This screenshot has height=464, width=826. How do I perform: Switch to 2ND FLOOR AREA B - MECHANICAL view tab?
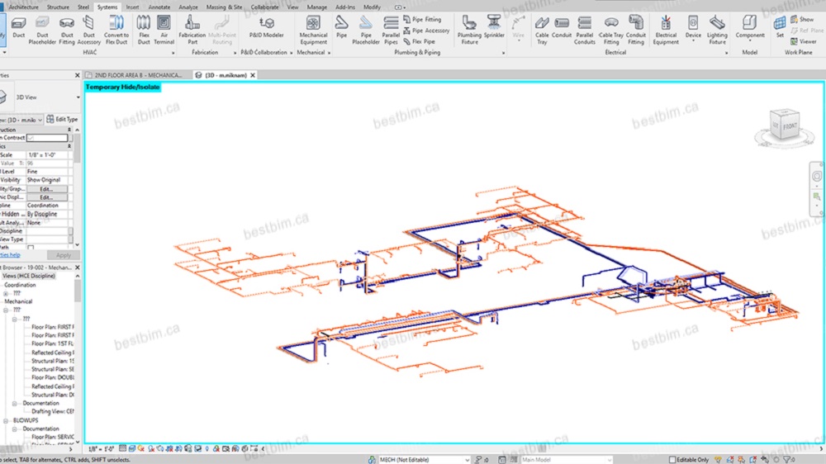(x=135, y=75)
